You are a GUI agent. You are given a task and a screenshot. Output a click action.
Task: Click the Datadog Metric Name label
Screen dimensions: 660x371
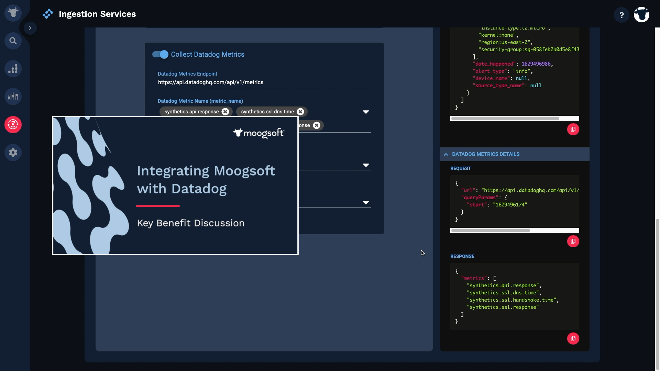pos(200,101)
